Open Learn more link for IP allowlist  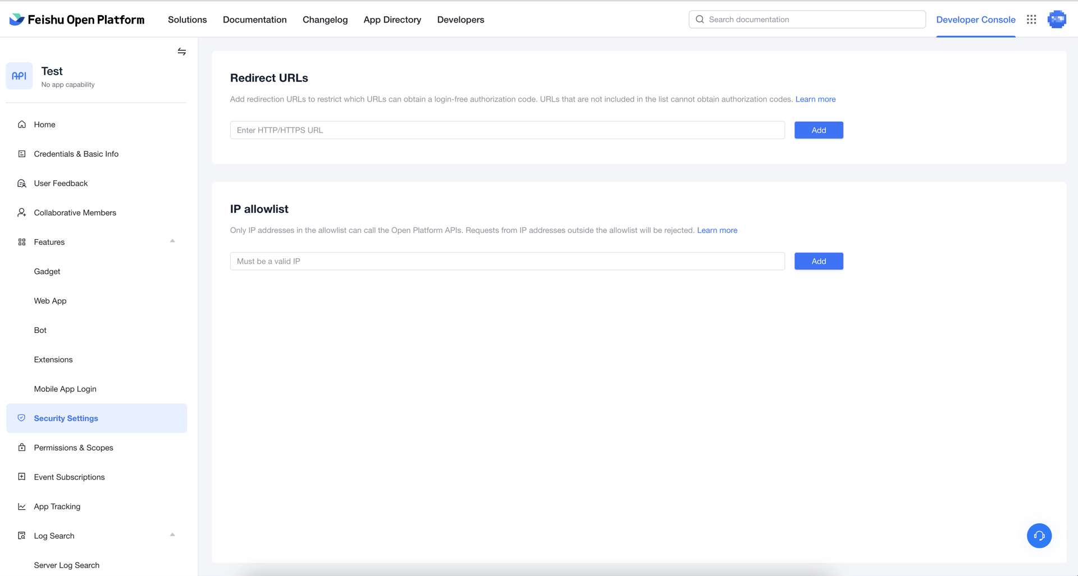pyautogui.click(x=717, y=230)
